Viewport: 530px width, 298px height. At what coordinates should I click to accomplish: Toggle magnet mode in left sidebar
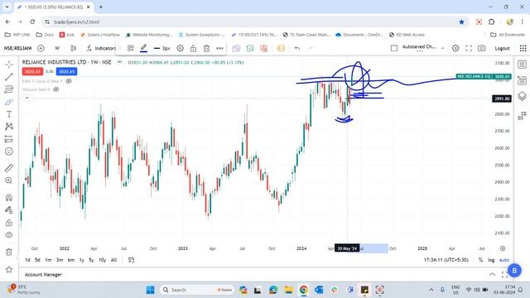point(9,197)
